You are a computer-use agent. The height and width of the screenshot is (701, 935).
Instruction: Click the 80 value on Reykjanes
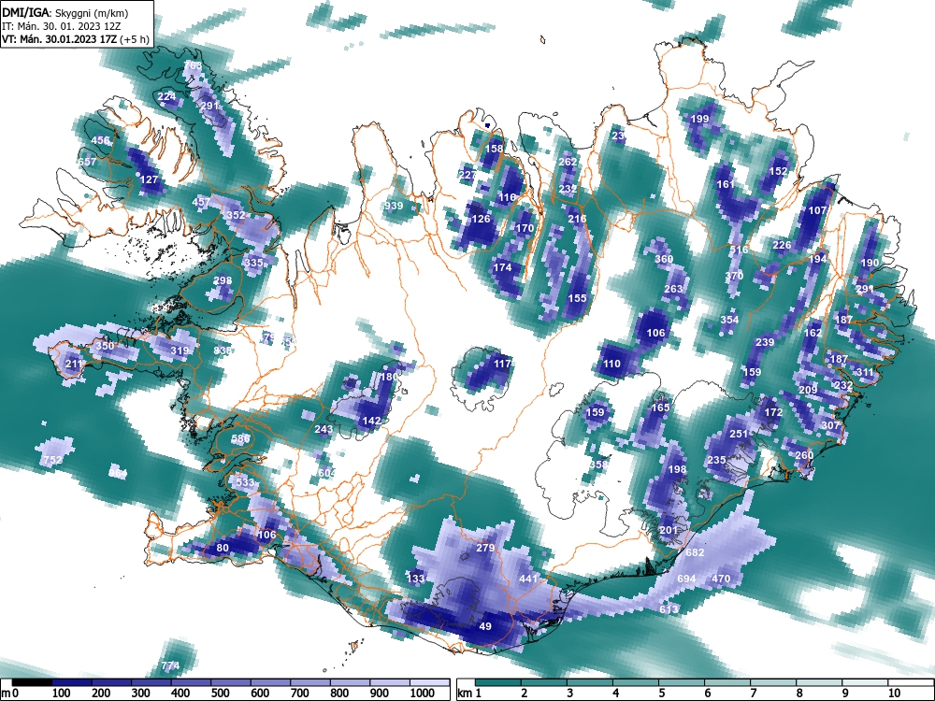[223, 549]
